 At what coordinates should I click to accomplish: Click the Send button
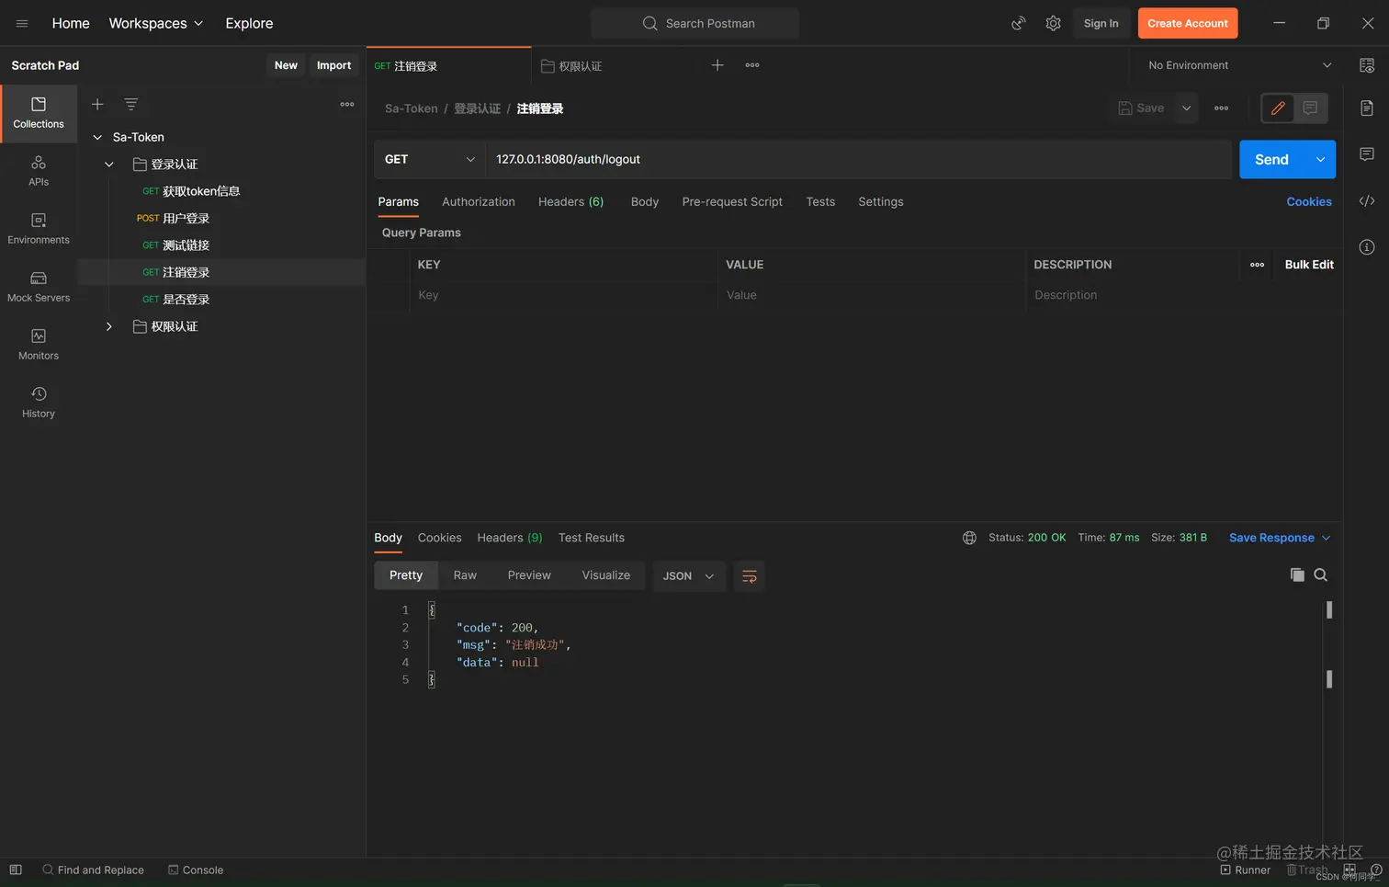coord(1272,160)
